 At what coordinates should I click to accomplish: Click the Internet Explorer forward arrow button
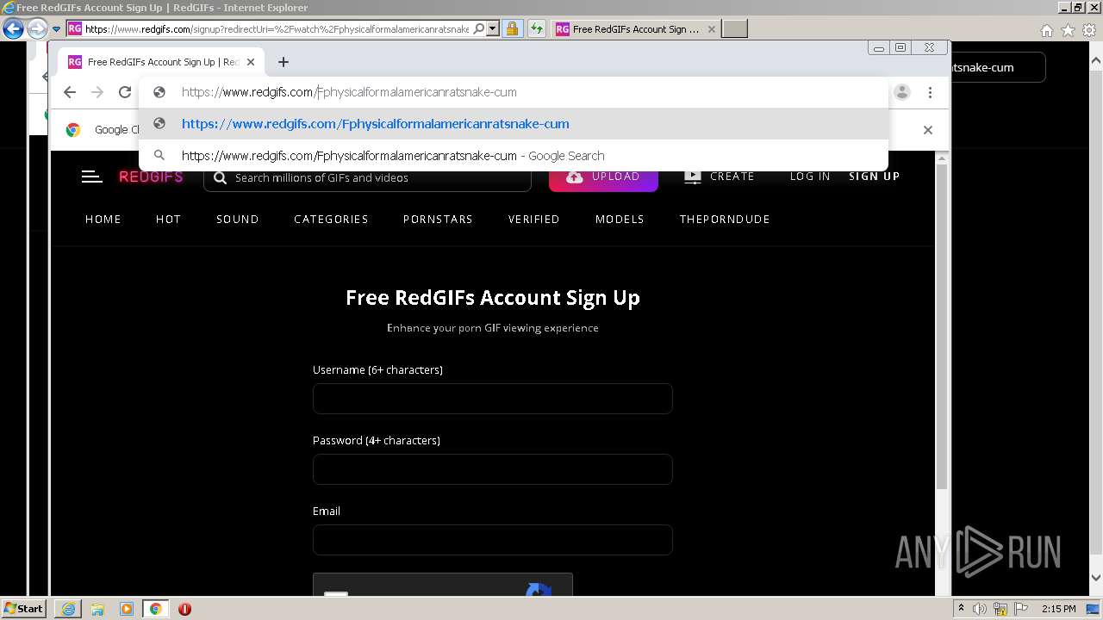coord(36,29)
